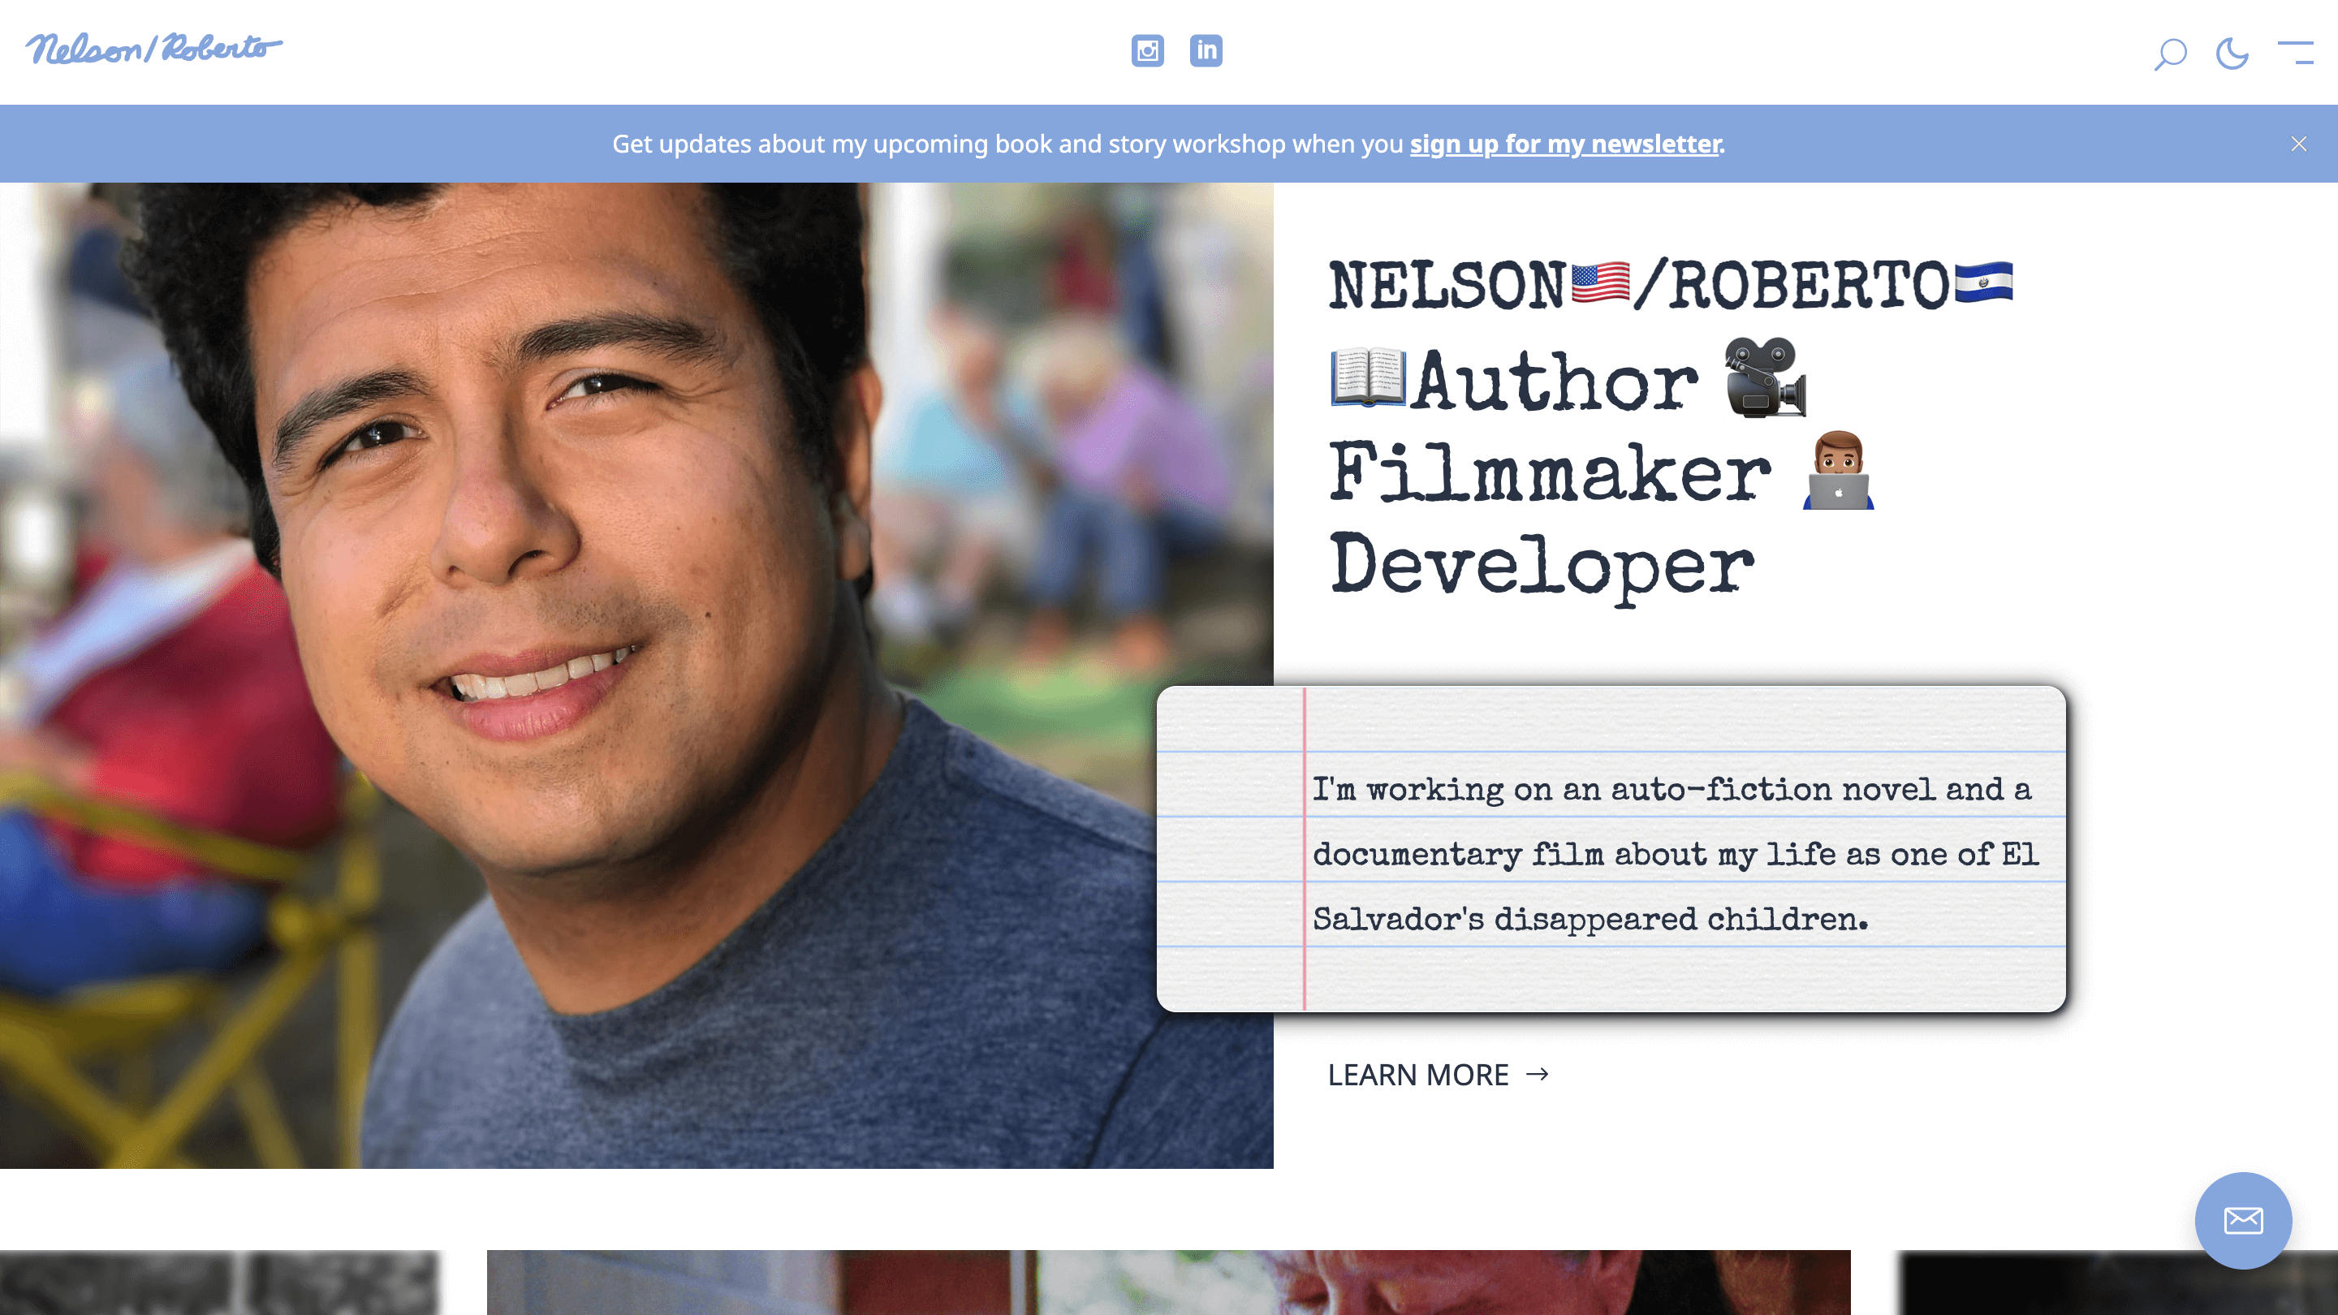Dismiss the newsletter announcement banner
The height and width of the screenshot is (1315, 2338).
pos(2298,144)
